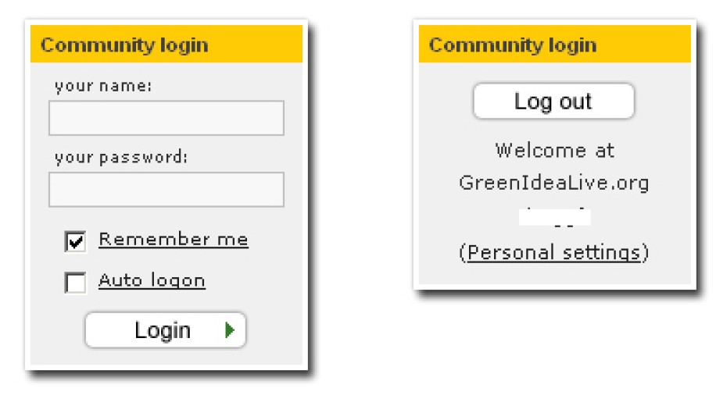This screenshot has width=716, height=406.
Task: Click the Auto logon underlined label
Action: point(152,280)
